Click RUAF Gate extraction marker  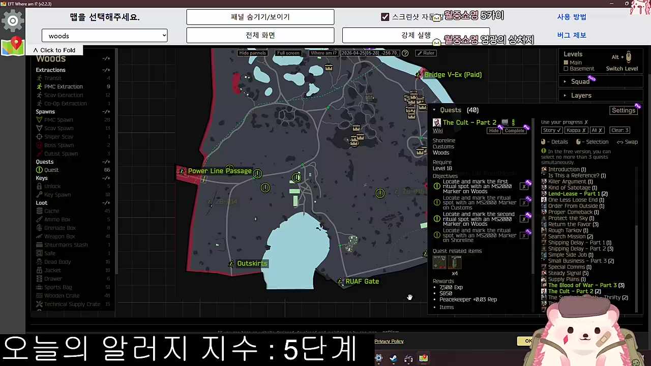click(340, 281)
